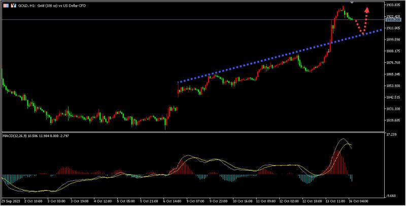Image resolution: width=406 pixels, height=206 pixels.
Task: Click the '9 Oct 07:00' time axis label
Action: 195,201
